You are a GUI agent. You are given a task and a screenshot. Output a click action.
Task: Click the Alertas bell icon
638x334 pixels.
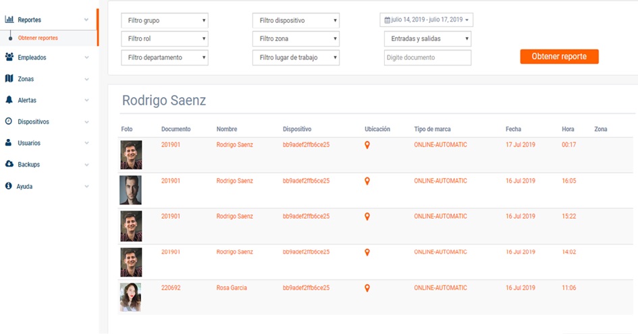tap(9, 100)
